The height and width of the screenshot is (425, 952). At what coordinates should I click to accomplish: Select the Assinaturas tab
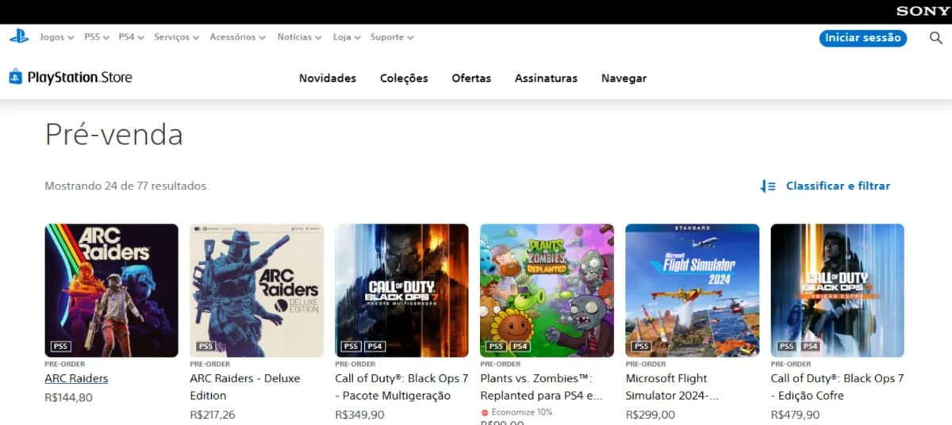pos(546,78)
